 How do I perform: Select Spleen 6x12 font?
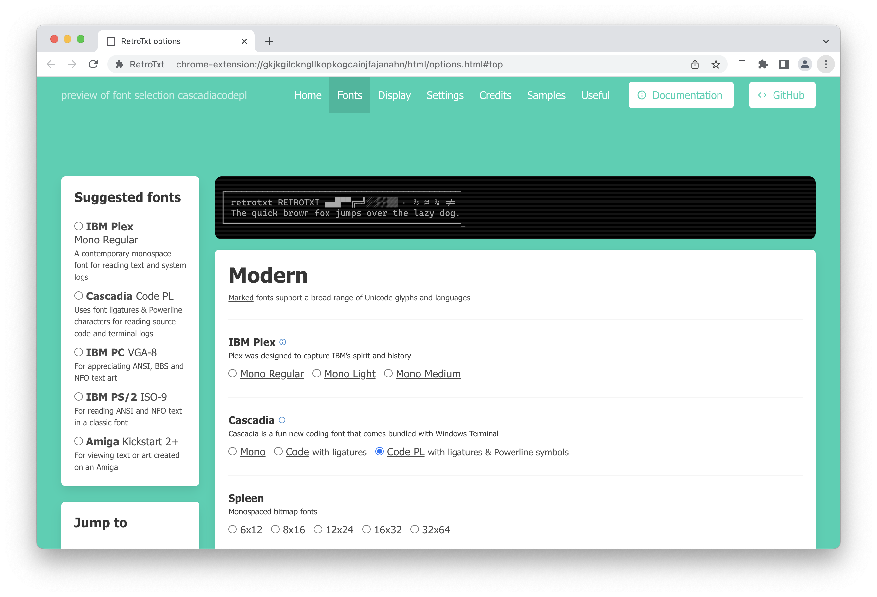233,530
